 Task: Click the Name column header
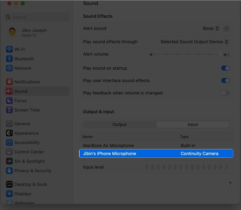pos(87,137)
